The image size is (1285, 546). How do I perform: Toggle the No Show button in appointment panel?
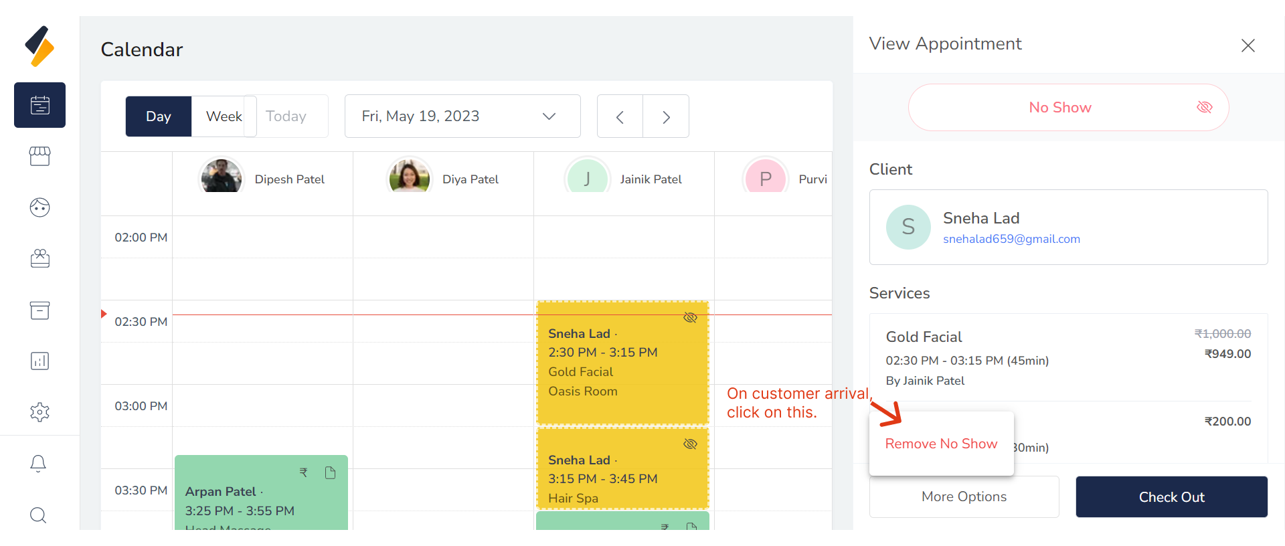[x=1067, y=108]
